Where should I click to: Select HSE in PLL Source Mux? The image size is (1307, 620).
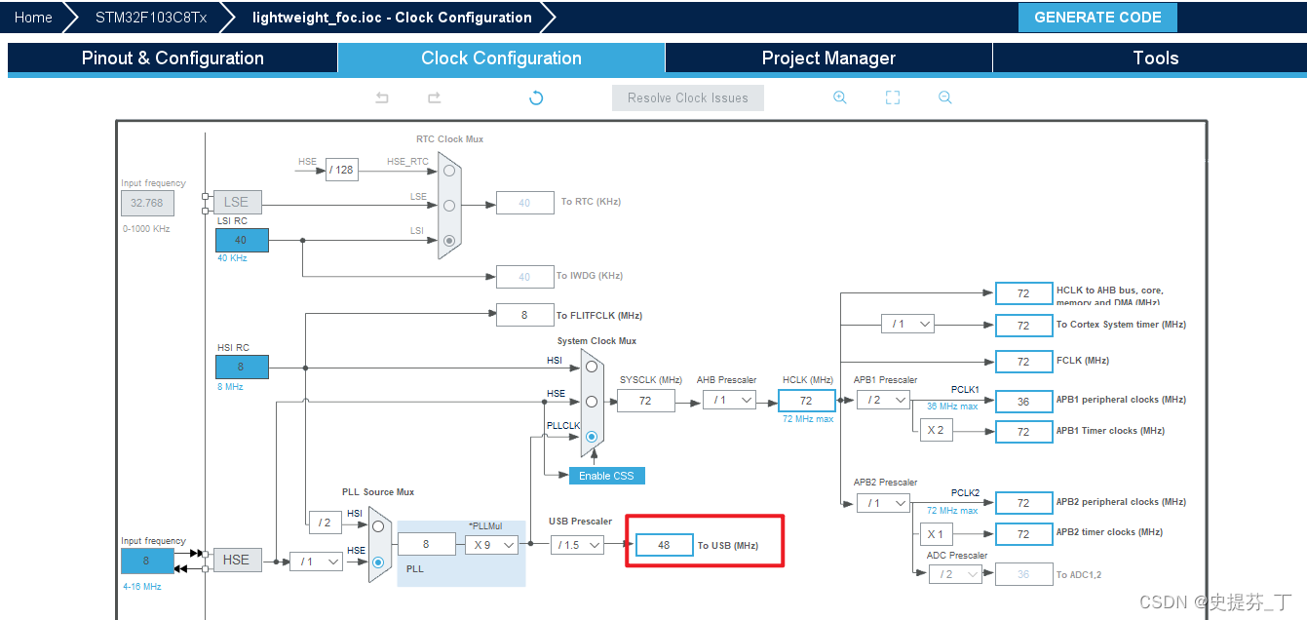click(x=378, y=562)
